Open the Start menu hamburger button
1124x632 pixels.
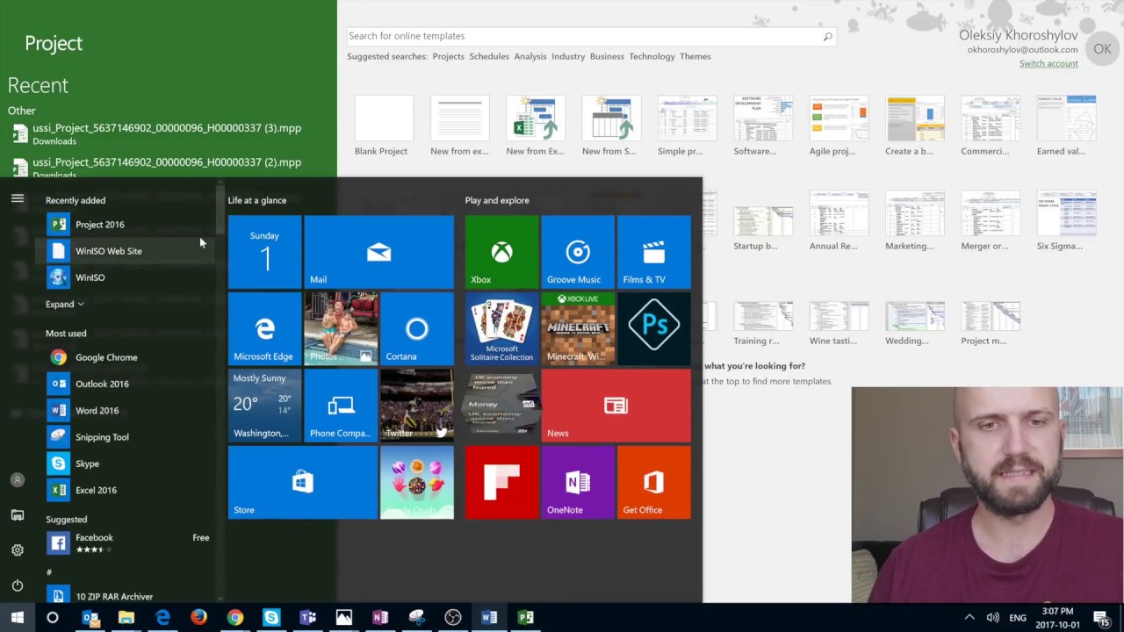17,198
